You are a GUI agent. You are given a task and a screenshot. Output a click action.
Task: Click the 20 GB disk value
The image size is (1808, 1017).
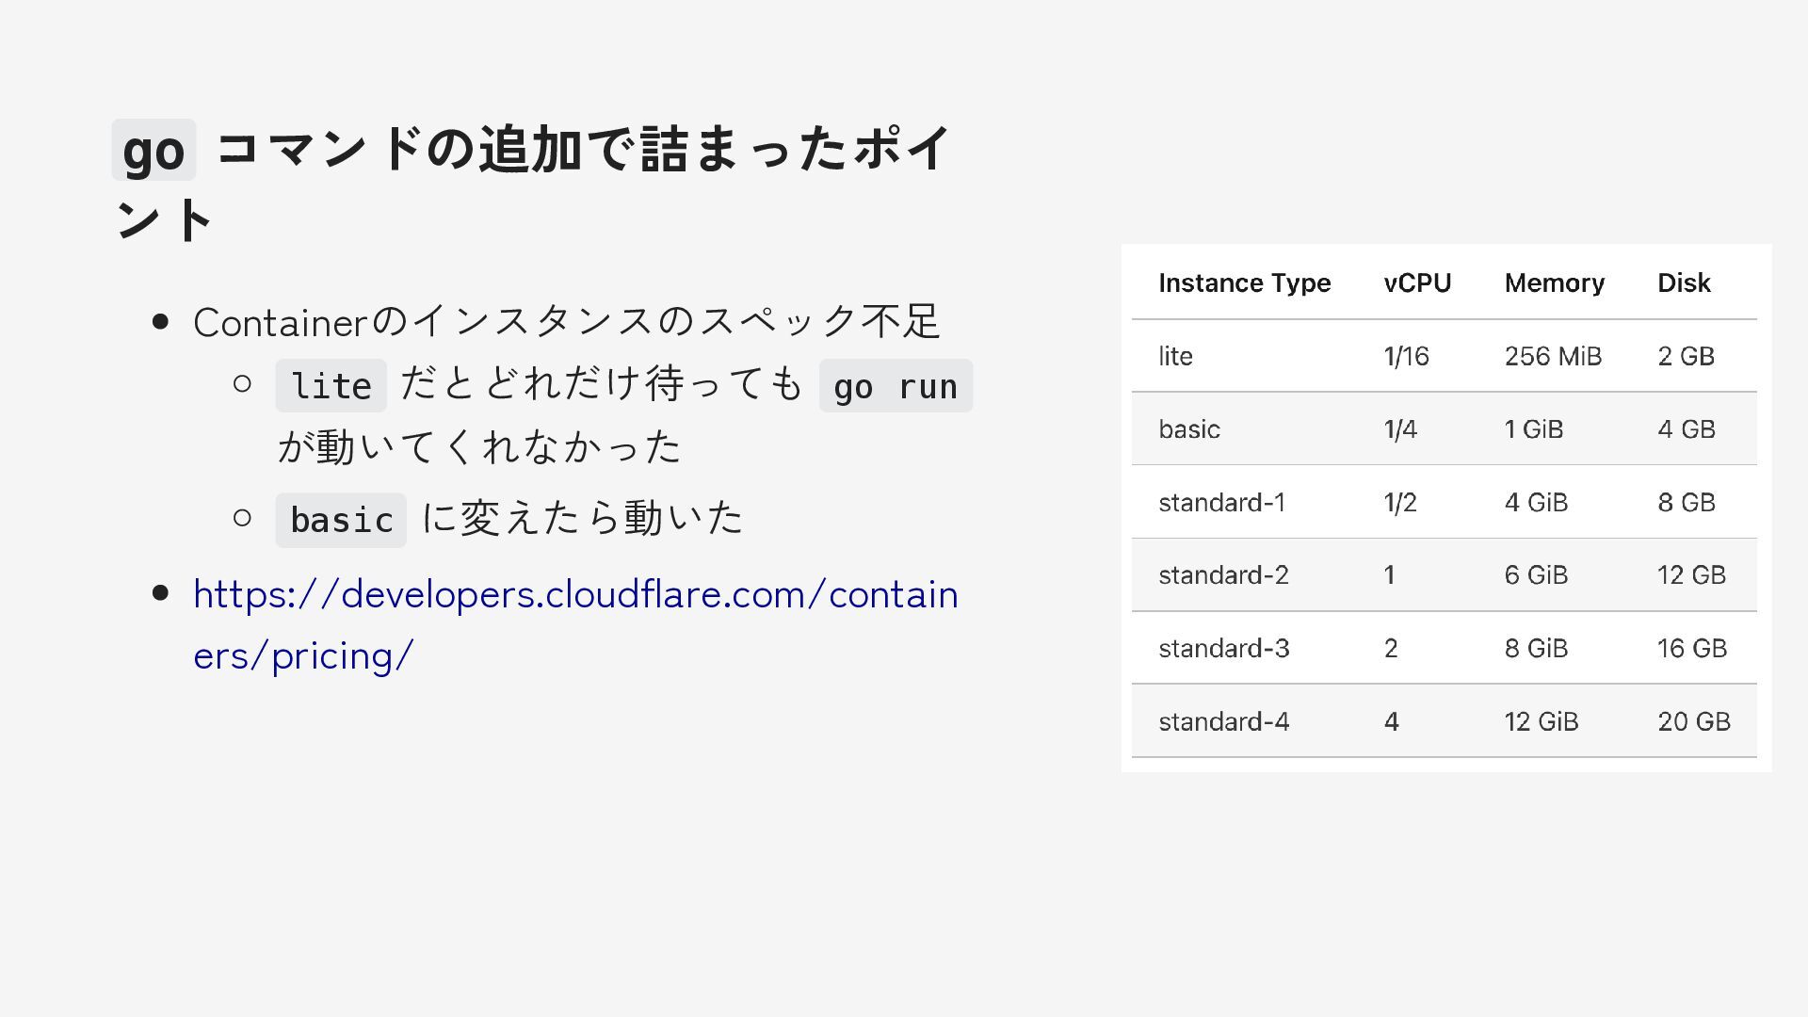pos(1693,722)
